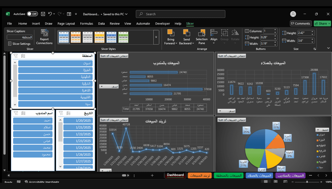Add a new sheet with the plus icon
Image resolution: width=332 pixels, height=189 pixels.
coord(152,175)
